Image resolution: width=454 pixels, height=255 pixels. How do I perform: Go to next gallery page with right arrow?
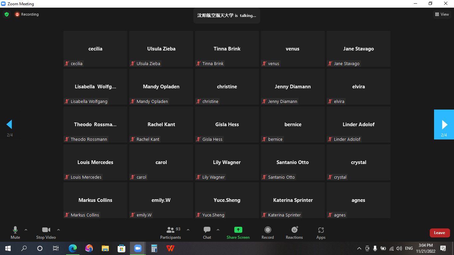(x=444, y=125)
